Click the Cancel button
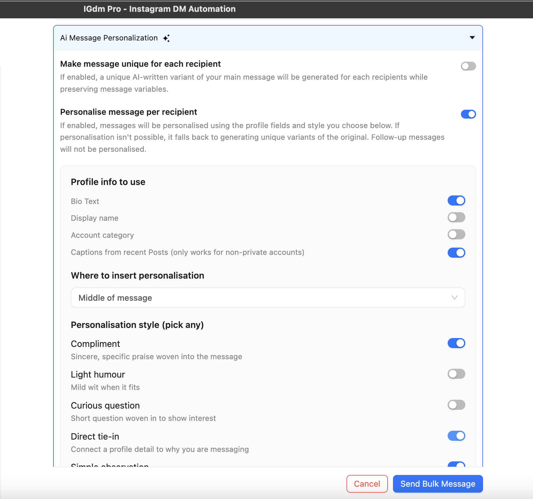533x499 pixels. (x=367, y=484)
